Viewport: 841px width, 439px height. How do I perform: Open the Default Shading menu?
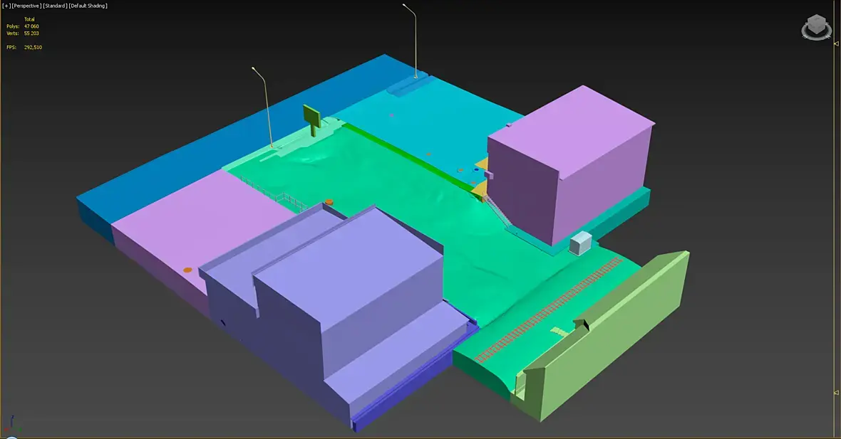point(88,6)
